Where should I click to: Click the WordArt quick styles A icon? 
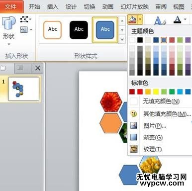(160, 20)
